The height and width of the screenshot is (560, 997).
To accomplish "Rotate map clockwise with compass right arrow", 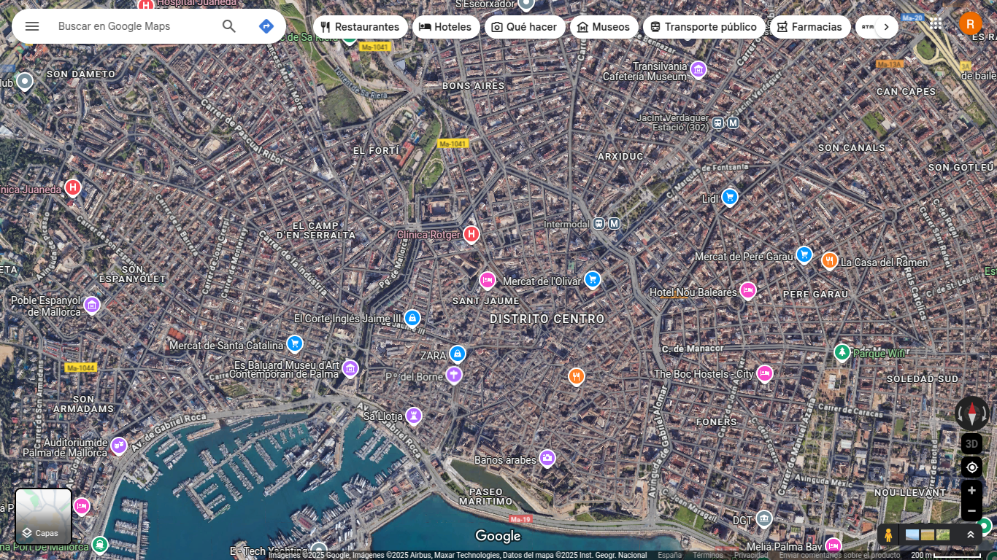I will point(985,414).
